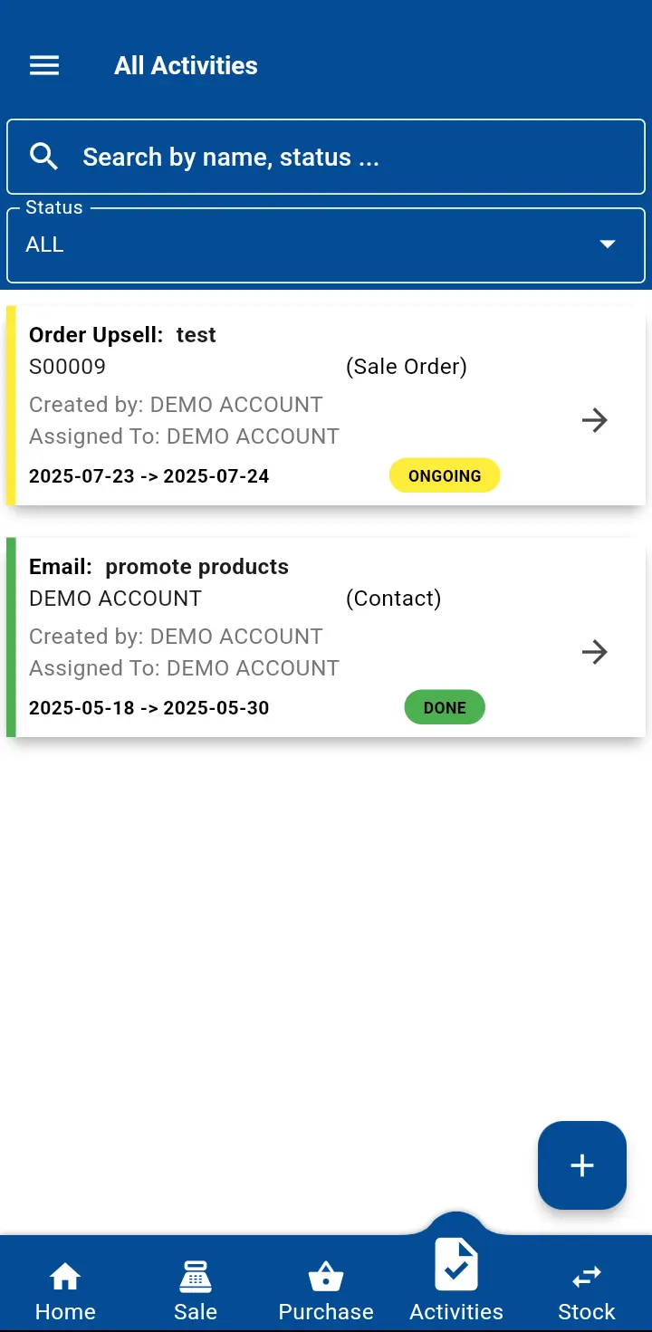Go to Home via house icon
The height and width of the screenshot is (1332, 652).
tap(65, 1277)
